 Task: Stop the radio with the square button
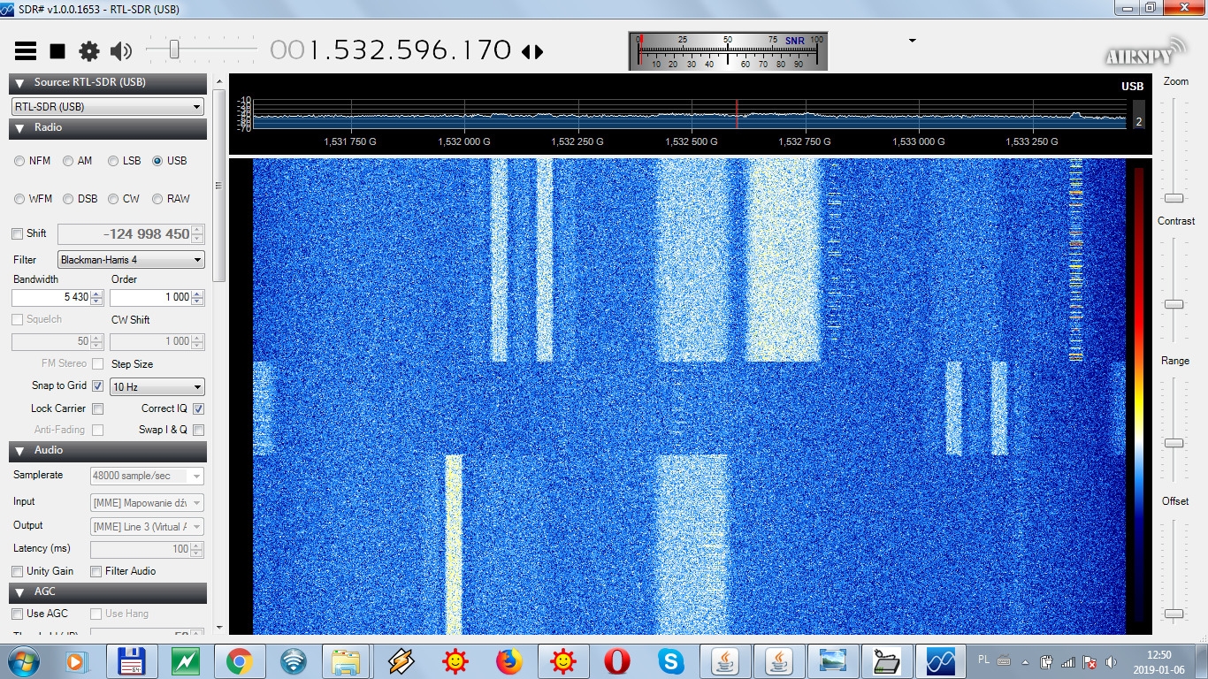point(57,51)
